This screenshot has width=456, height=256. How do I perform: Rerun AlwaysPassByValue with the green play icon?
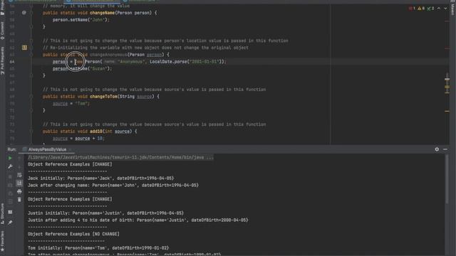(10, 158)
